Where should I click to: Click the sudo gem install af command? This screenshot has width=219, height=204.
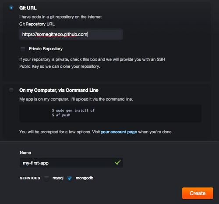pos(73,110)
